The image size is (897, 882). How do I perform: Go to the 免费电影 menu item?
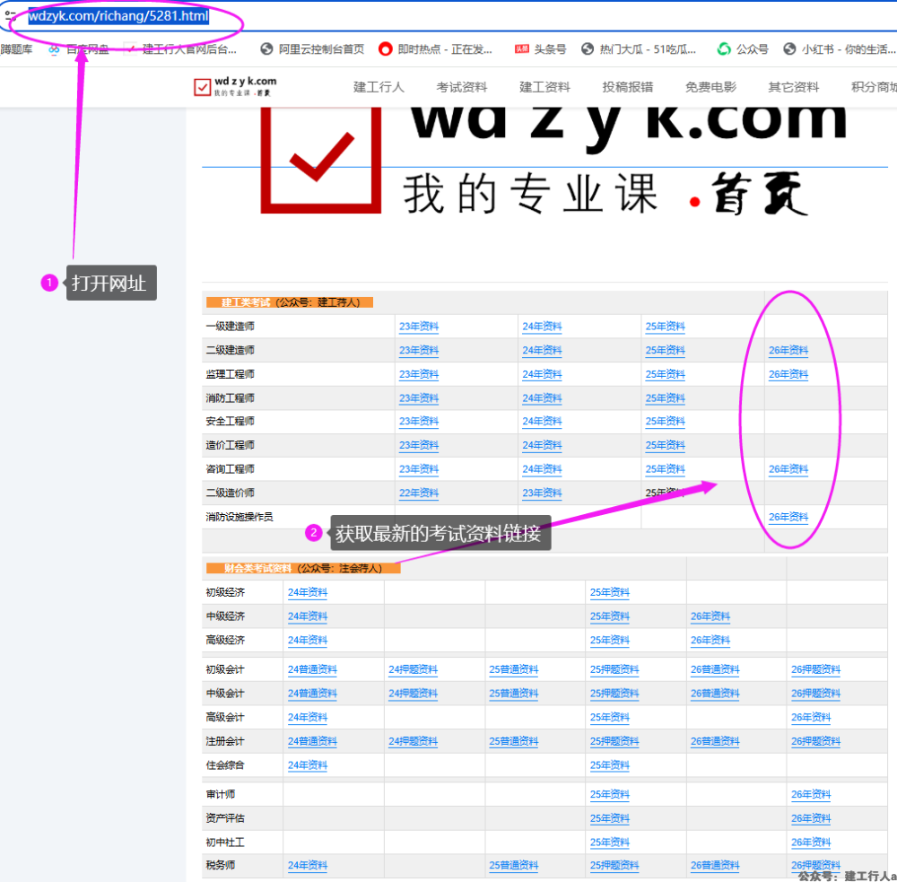point(710,87)
